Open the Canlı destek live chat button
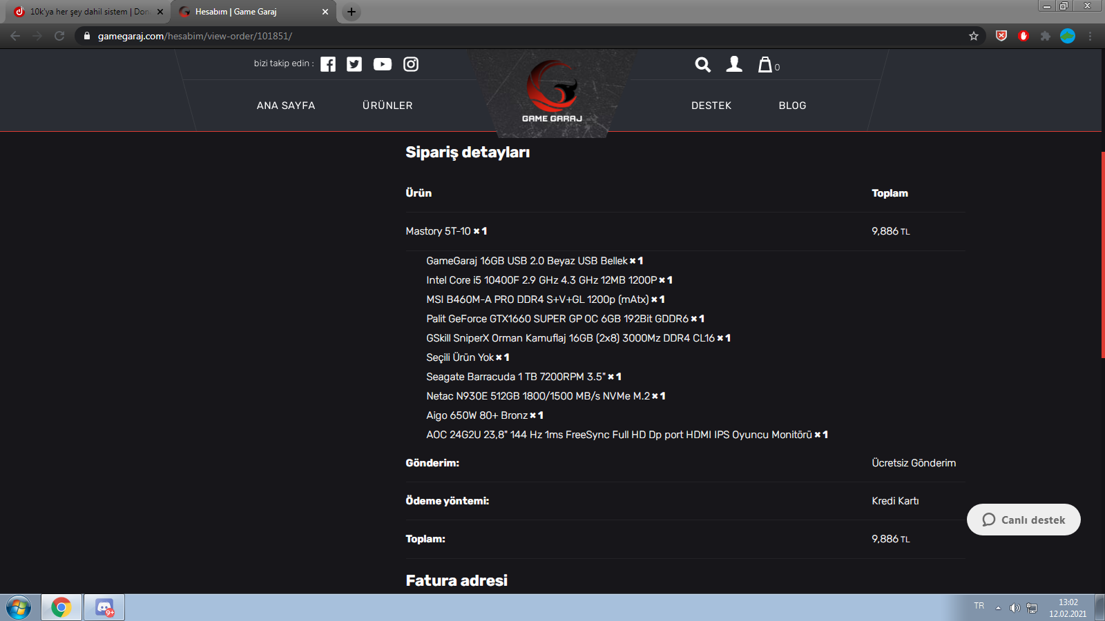Image resolution: width=1105 pixels, height=621 pixels. point(1024,520)
